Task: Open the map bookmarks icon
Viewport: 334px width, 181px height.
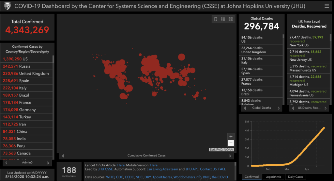Action: point(216,19)
